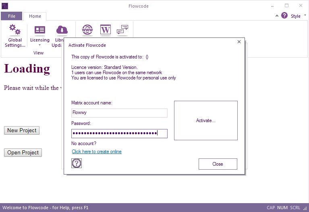Screen dimensions: 309x212
Task: Open the WWW website globe icon
Action: click(x=87, y=30)
